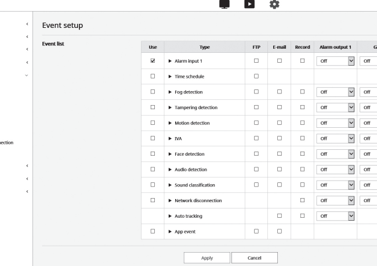Expand the Auto tracking row triangle
Screen dimensions: 377x266
pos(170,216)
